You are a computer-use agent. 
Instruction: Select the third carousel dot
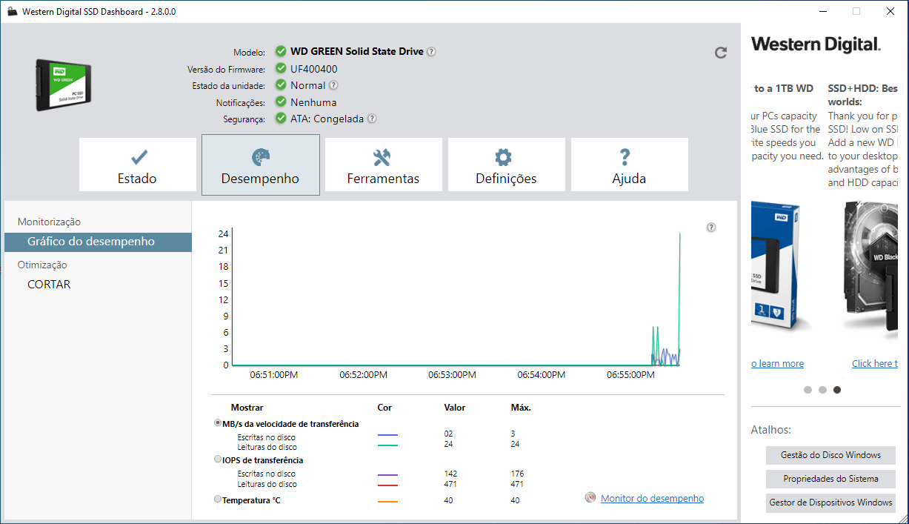point(837,389)
